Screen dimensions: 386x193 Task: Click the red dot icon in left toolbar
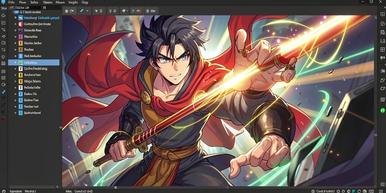coord(3,118)
